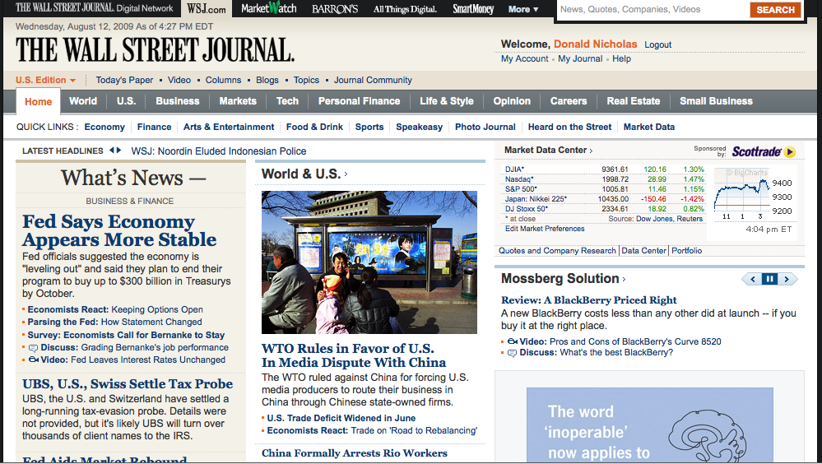Pause the Mossberg Solution slideshow
The height and width of the screenshot is (464, 822).
click(x=769, y=279)
